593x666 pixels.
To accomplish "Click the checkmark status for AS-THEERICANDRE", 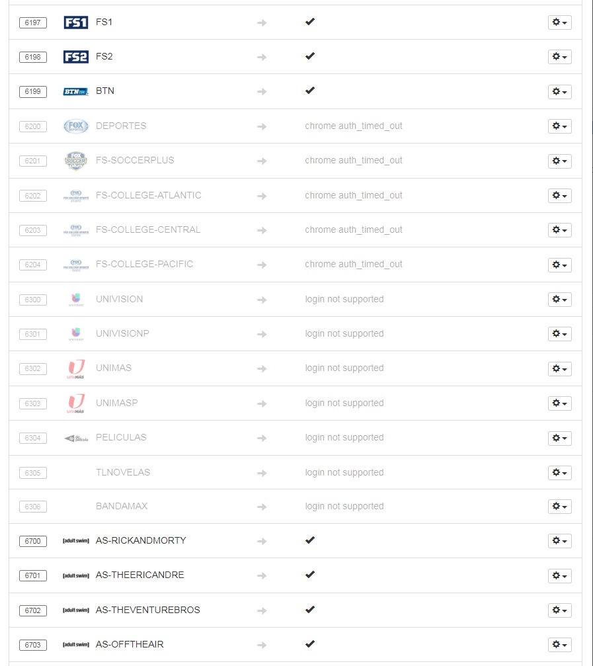I will [x=309, y=575].
